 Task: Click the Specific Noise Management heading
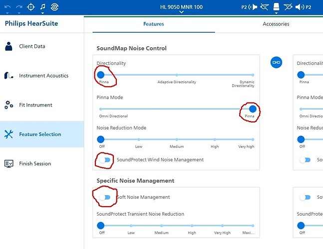click(x=135, y=181)
